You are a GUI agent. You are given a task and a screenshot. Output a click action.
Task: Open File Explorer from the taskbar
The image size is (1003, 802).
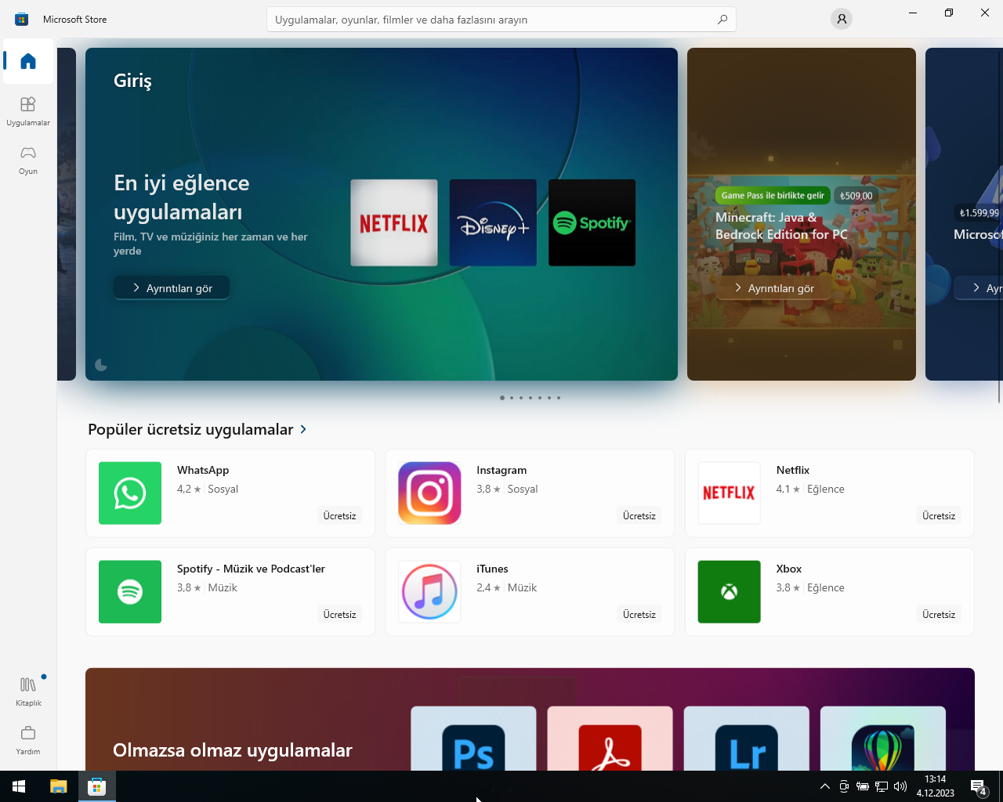59,786
